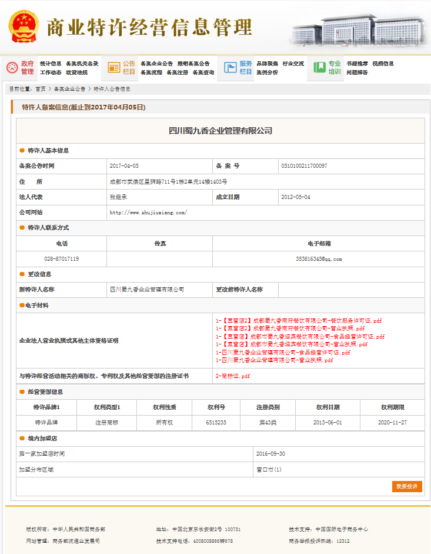The height and width of the screenshot is (554, 431).
Task: Click the 商务举报投诉热线：12312 footer text
Action: pyautogui.click(x=319, y=541)
